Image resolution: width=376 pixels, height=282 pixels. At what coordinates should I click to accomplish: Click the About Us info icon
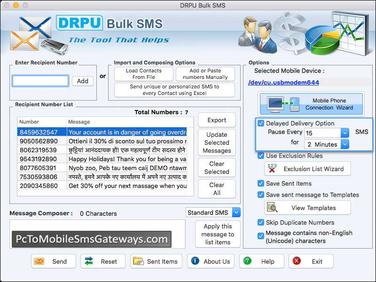click(195, 261)
